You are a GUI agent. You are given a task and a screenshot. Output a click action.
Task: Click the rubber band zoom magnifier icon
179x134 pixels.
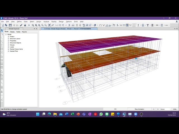pyautogui.click(x=33, y=25)
